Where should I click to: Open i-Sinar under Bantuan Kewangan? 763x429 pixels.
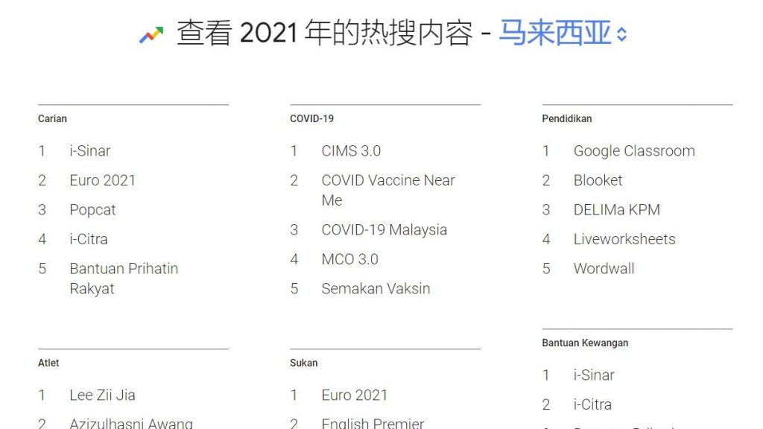[x=594, y=375]
